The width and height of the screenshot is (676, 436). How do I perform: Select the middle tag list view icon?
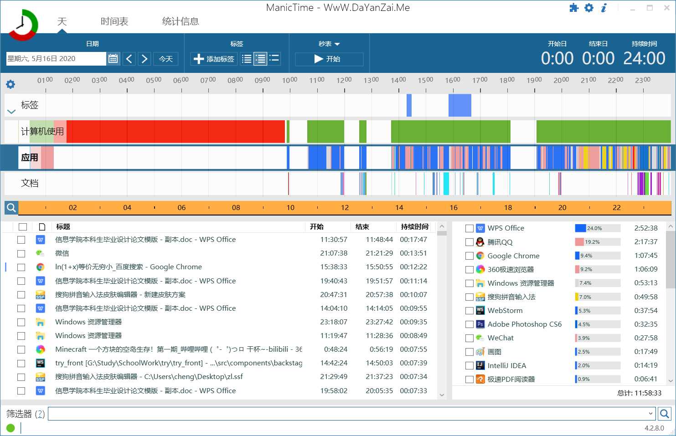260,59
